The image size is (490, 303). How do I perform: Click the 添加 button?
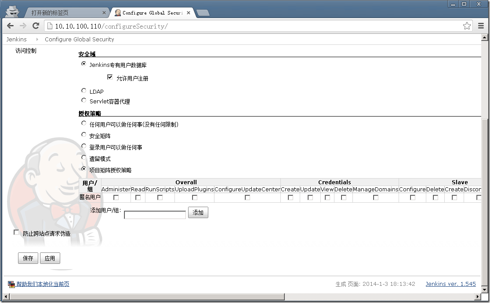click(x=198, y=213)
